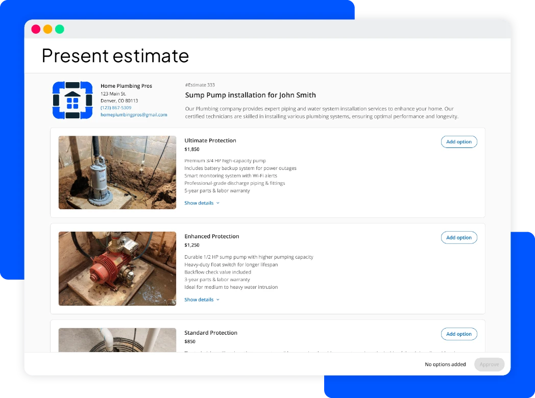The image size is (535, 398).
Task: Call the phone number (123) 867-5309
Action: [x=116, y=108]
